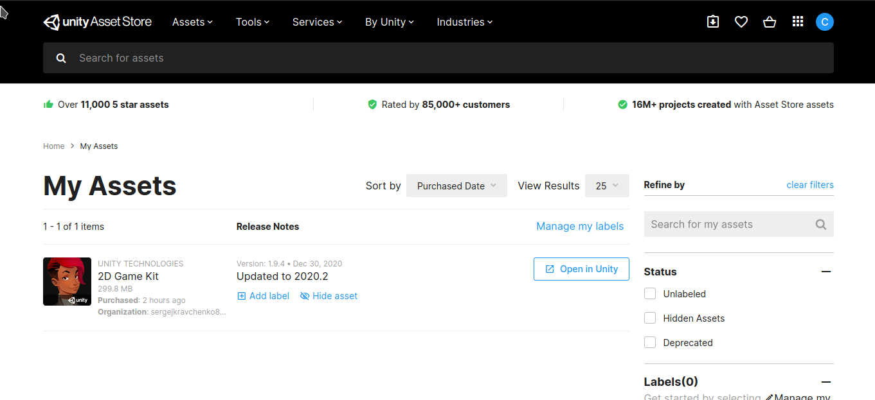This screenshot has width=875, height=400.
Task: Click the clear filters link
Action: (810, 185)
